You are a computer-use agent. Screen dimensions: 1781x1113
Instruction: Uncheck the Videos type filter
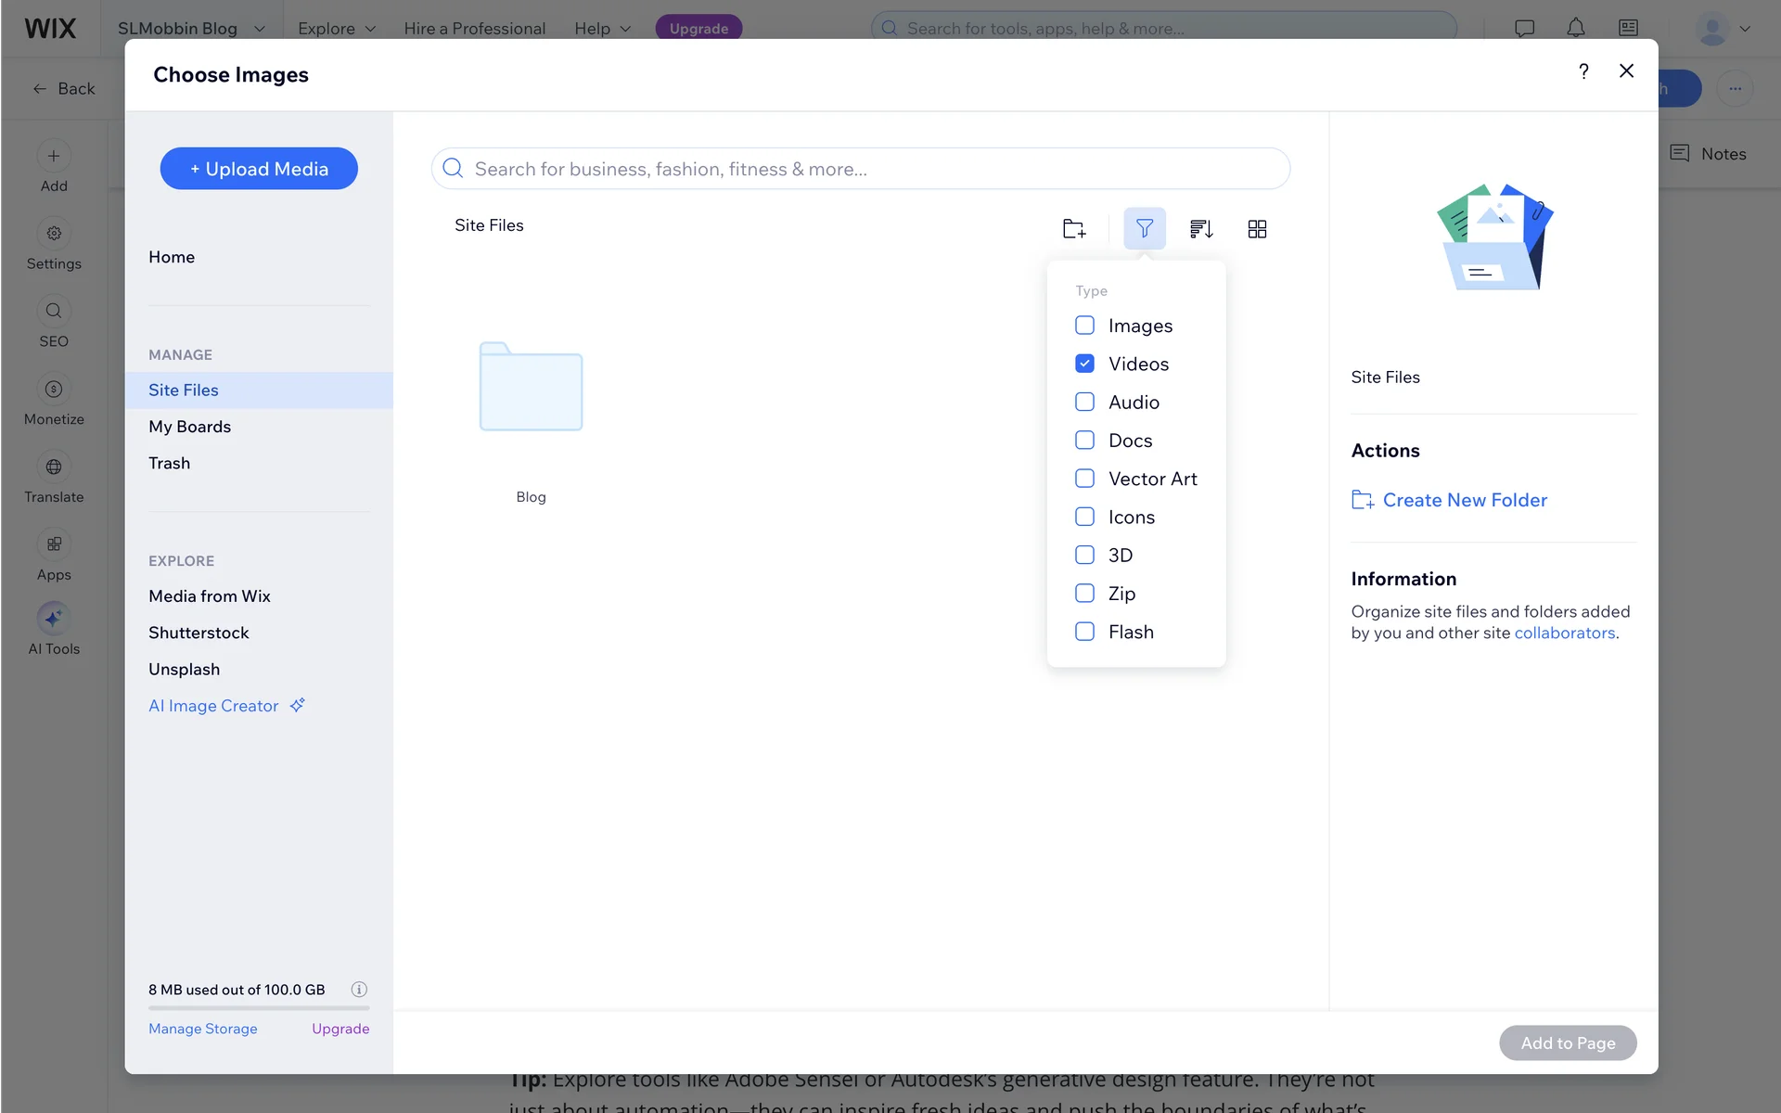tap(1084, 364)
